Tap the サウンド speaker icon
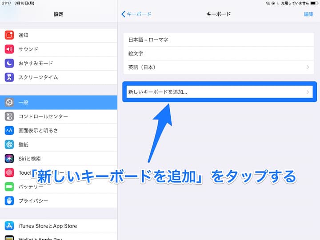This screenshot has width=320, height=240. (9, 49)
